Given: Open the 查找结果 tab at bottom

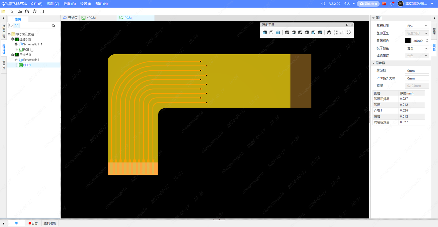Looking at the screenshot, I should tap(50, 223).
